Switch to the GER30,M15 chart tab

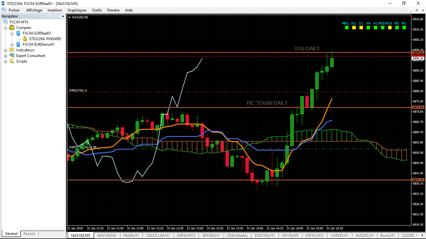point(186,236)
